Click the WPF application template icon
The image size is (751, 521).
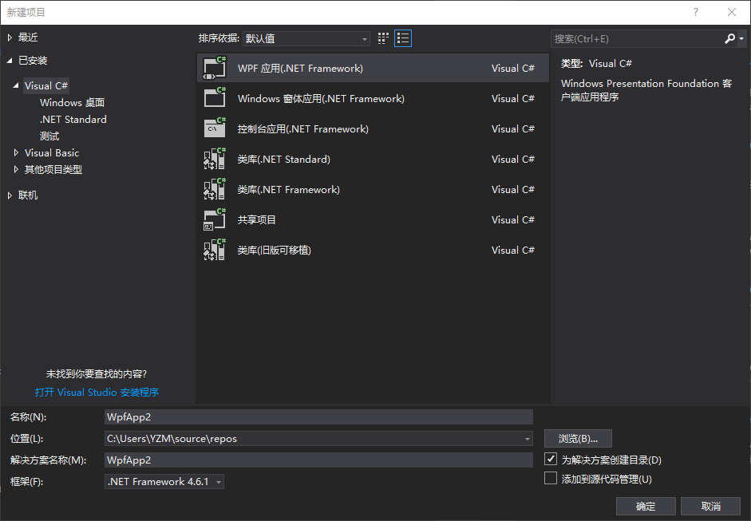pos(215,68)
